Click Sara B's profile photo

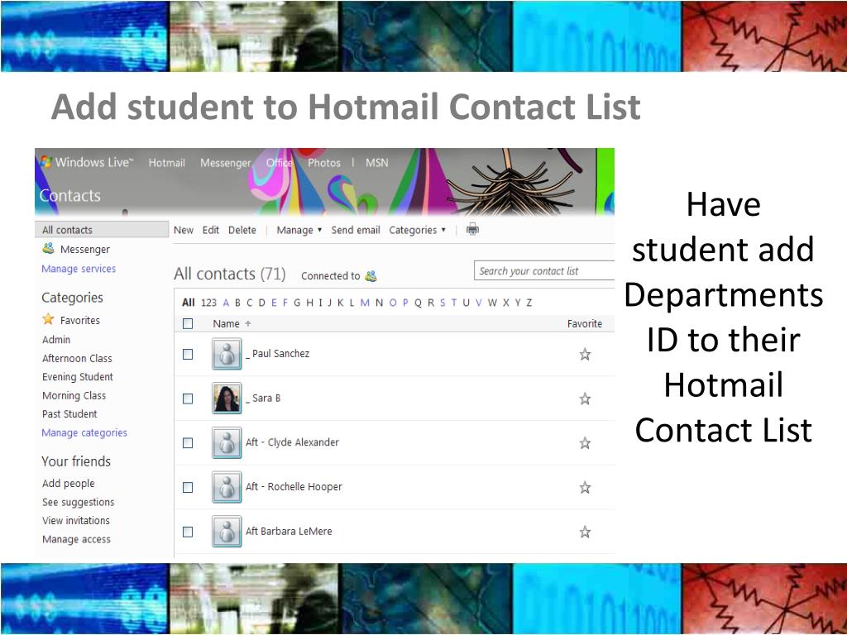pos(227,399)
